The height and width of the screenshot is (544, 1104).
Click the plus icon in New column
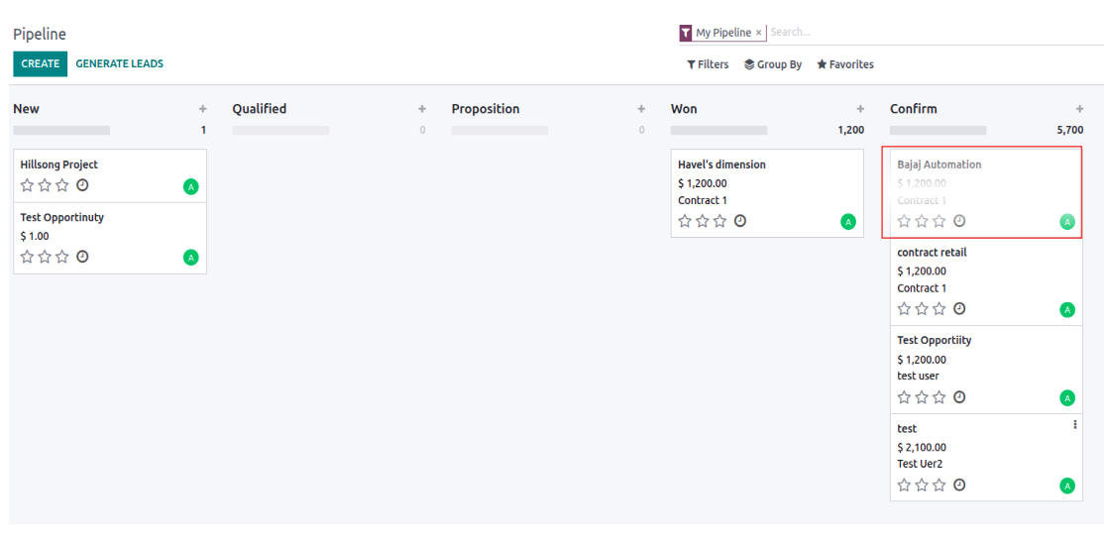(x=203, y=109)
